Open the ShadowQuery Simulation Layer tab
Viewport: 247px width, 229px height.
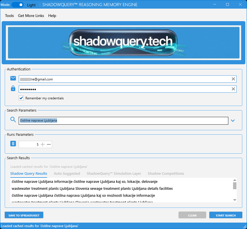point(114,174)
